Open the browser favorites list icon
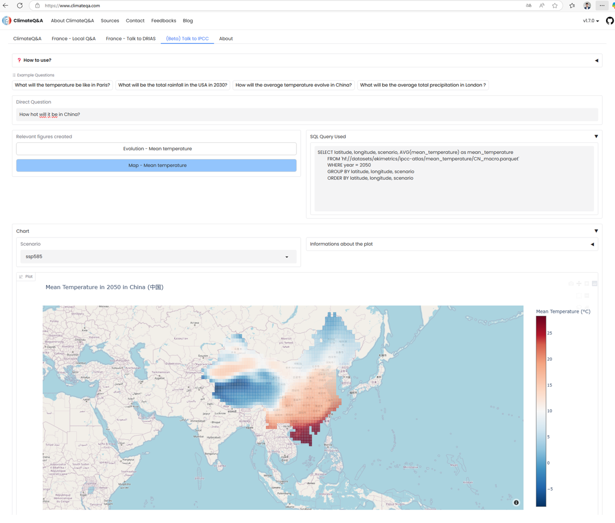 572,6
